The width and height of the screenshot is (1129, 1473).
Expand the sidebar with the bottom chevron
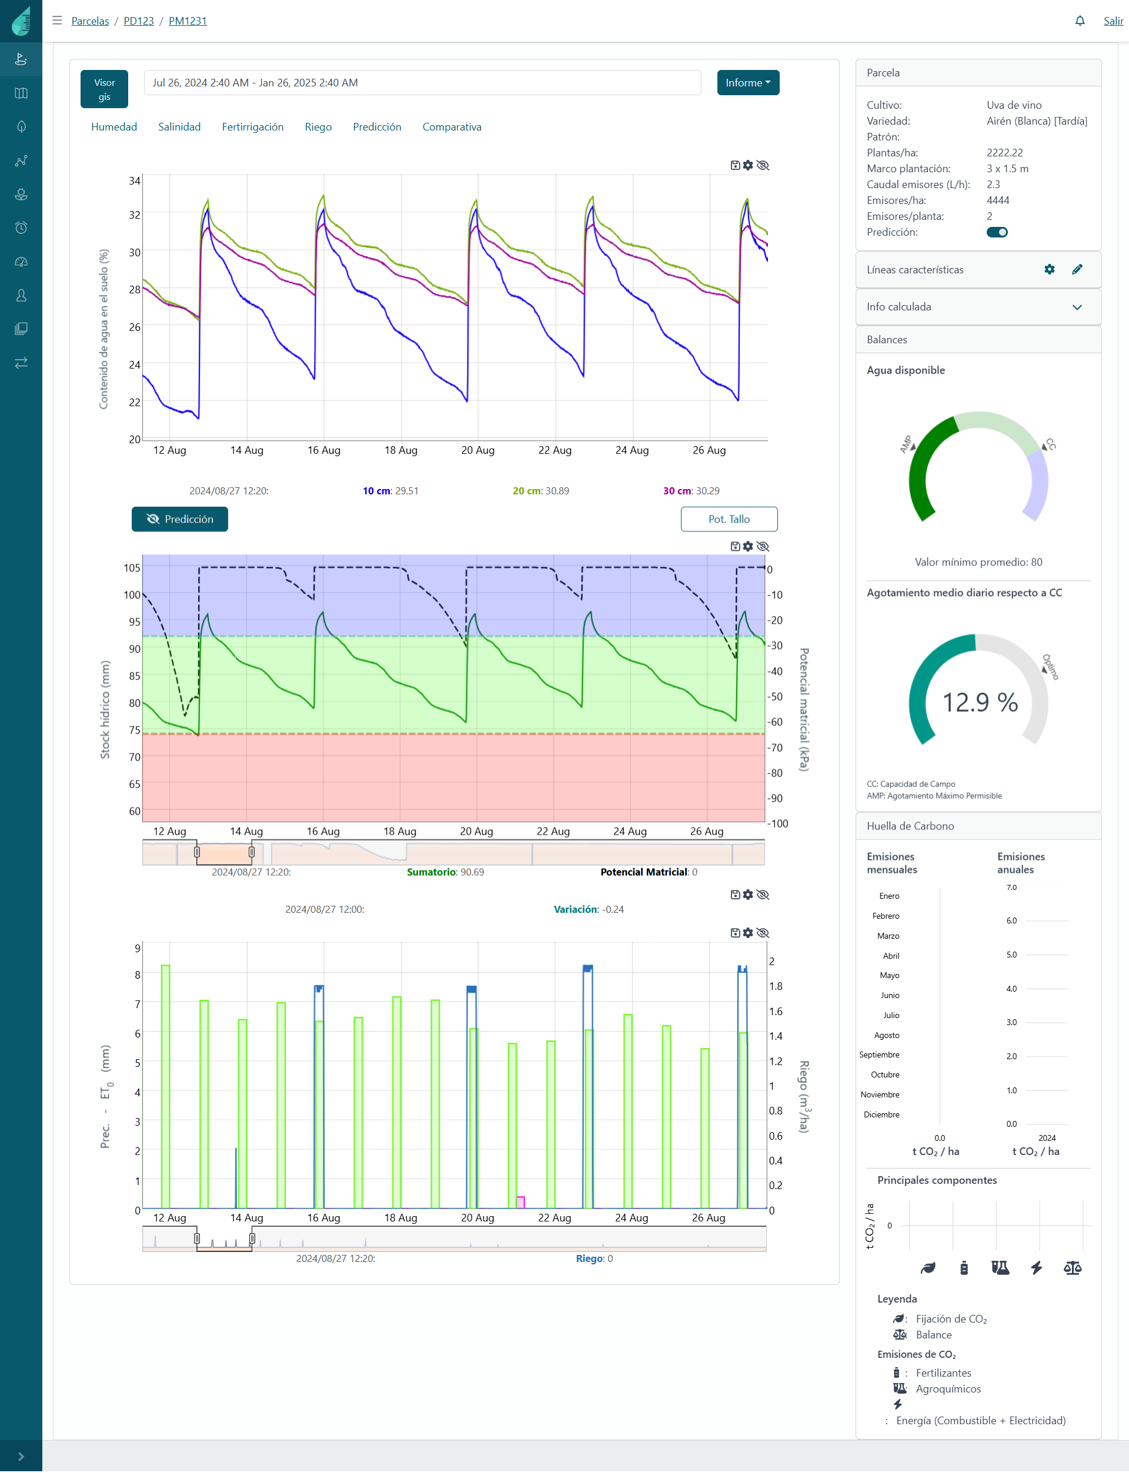point(21,1456)
